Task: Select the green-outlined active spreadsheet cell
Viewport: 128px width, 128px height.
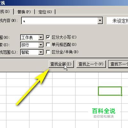Action: 110,91
